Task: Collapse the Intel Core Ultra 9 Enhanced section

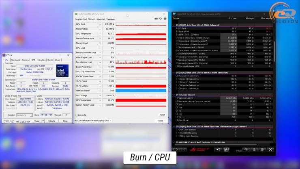Action: pyautogui.click(x=174, y=25)
